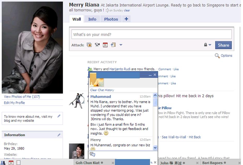Image resolution: width=243 pixels, height=165 pixels.
Task: Close the active blue chat tab
Action: click(155, 162)
